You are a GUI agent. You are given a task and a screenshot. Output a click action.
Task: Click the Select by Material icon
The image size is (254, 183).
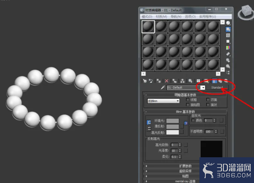[228, 66]
